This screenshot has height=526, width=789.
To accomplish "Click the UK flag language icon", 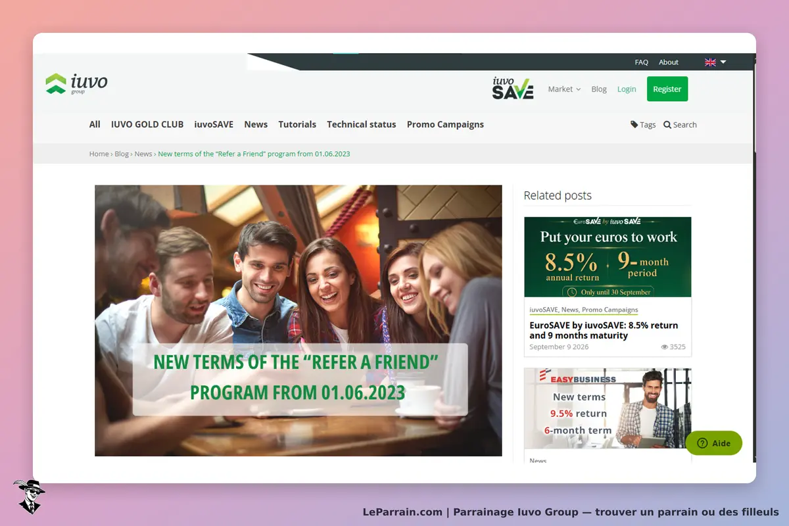I will point(710,62).
